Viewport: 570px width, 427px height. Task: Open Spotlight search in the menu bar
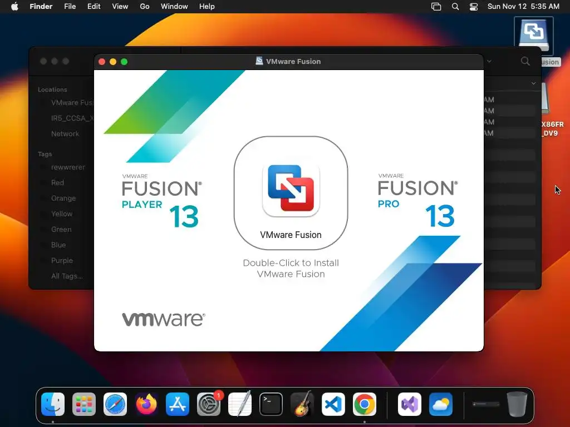pyautogui.click(x=455, y=7)
